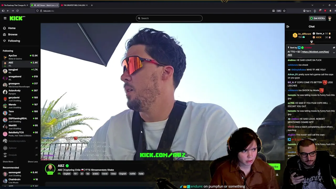Screen dimensions: 336x189
Task: Open a new browser tab
Action: click(92, 5)
